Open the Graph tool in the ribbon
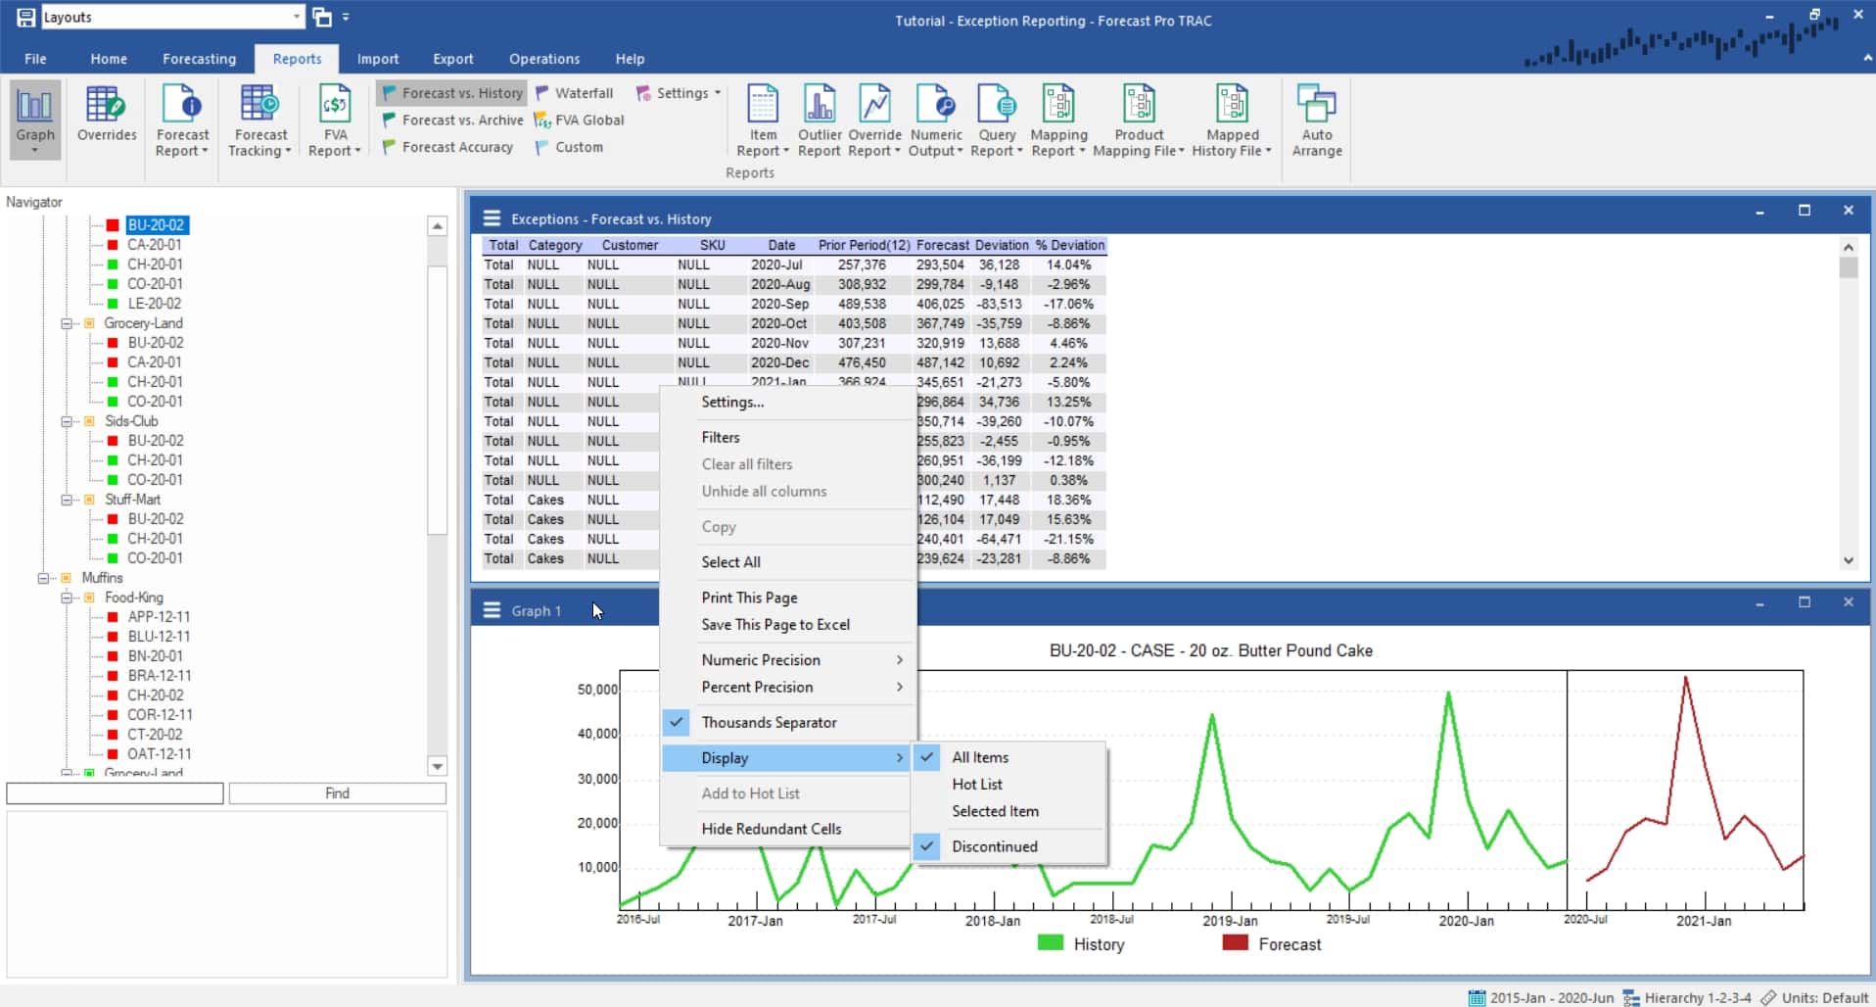The image size is (1876, 1007). point(34,116)
